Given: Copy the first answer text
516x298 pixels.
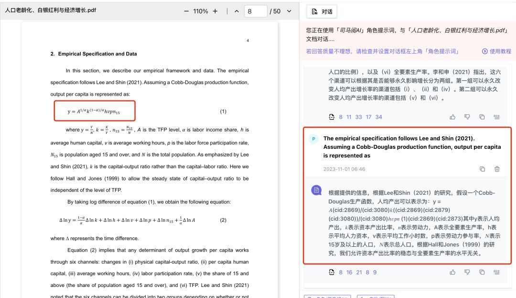Looking at the screenshot, I should click(x=482, y=117).
